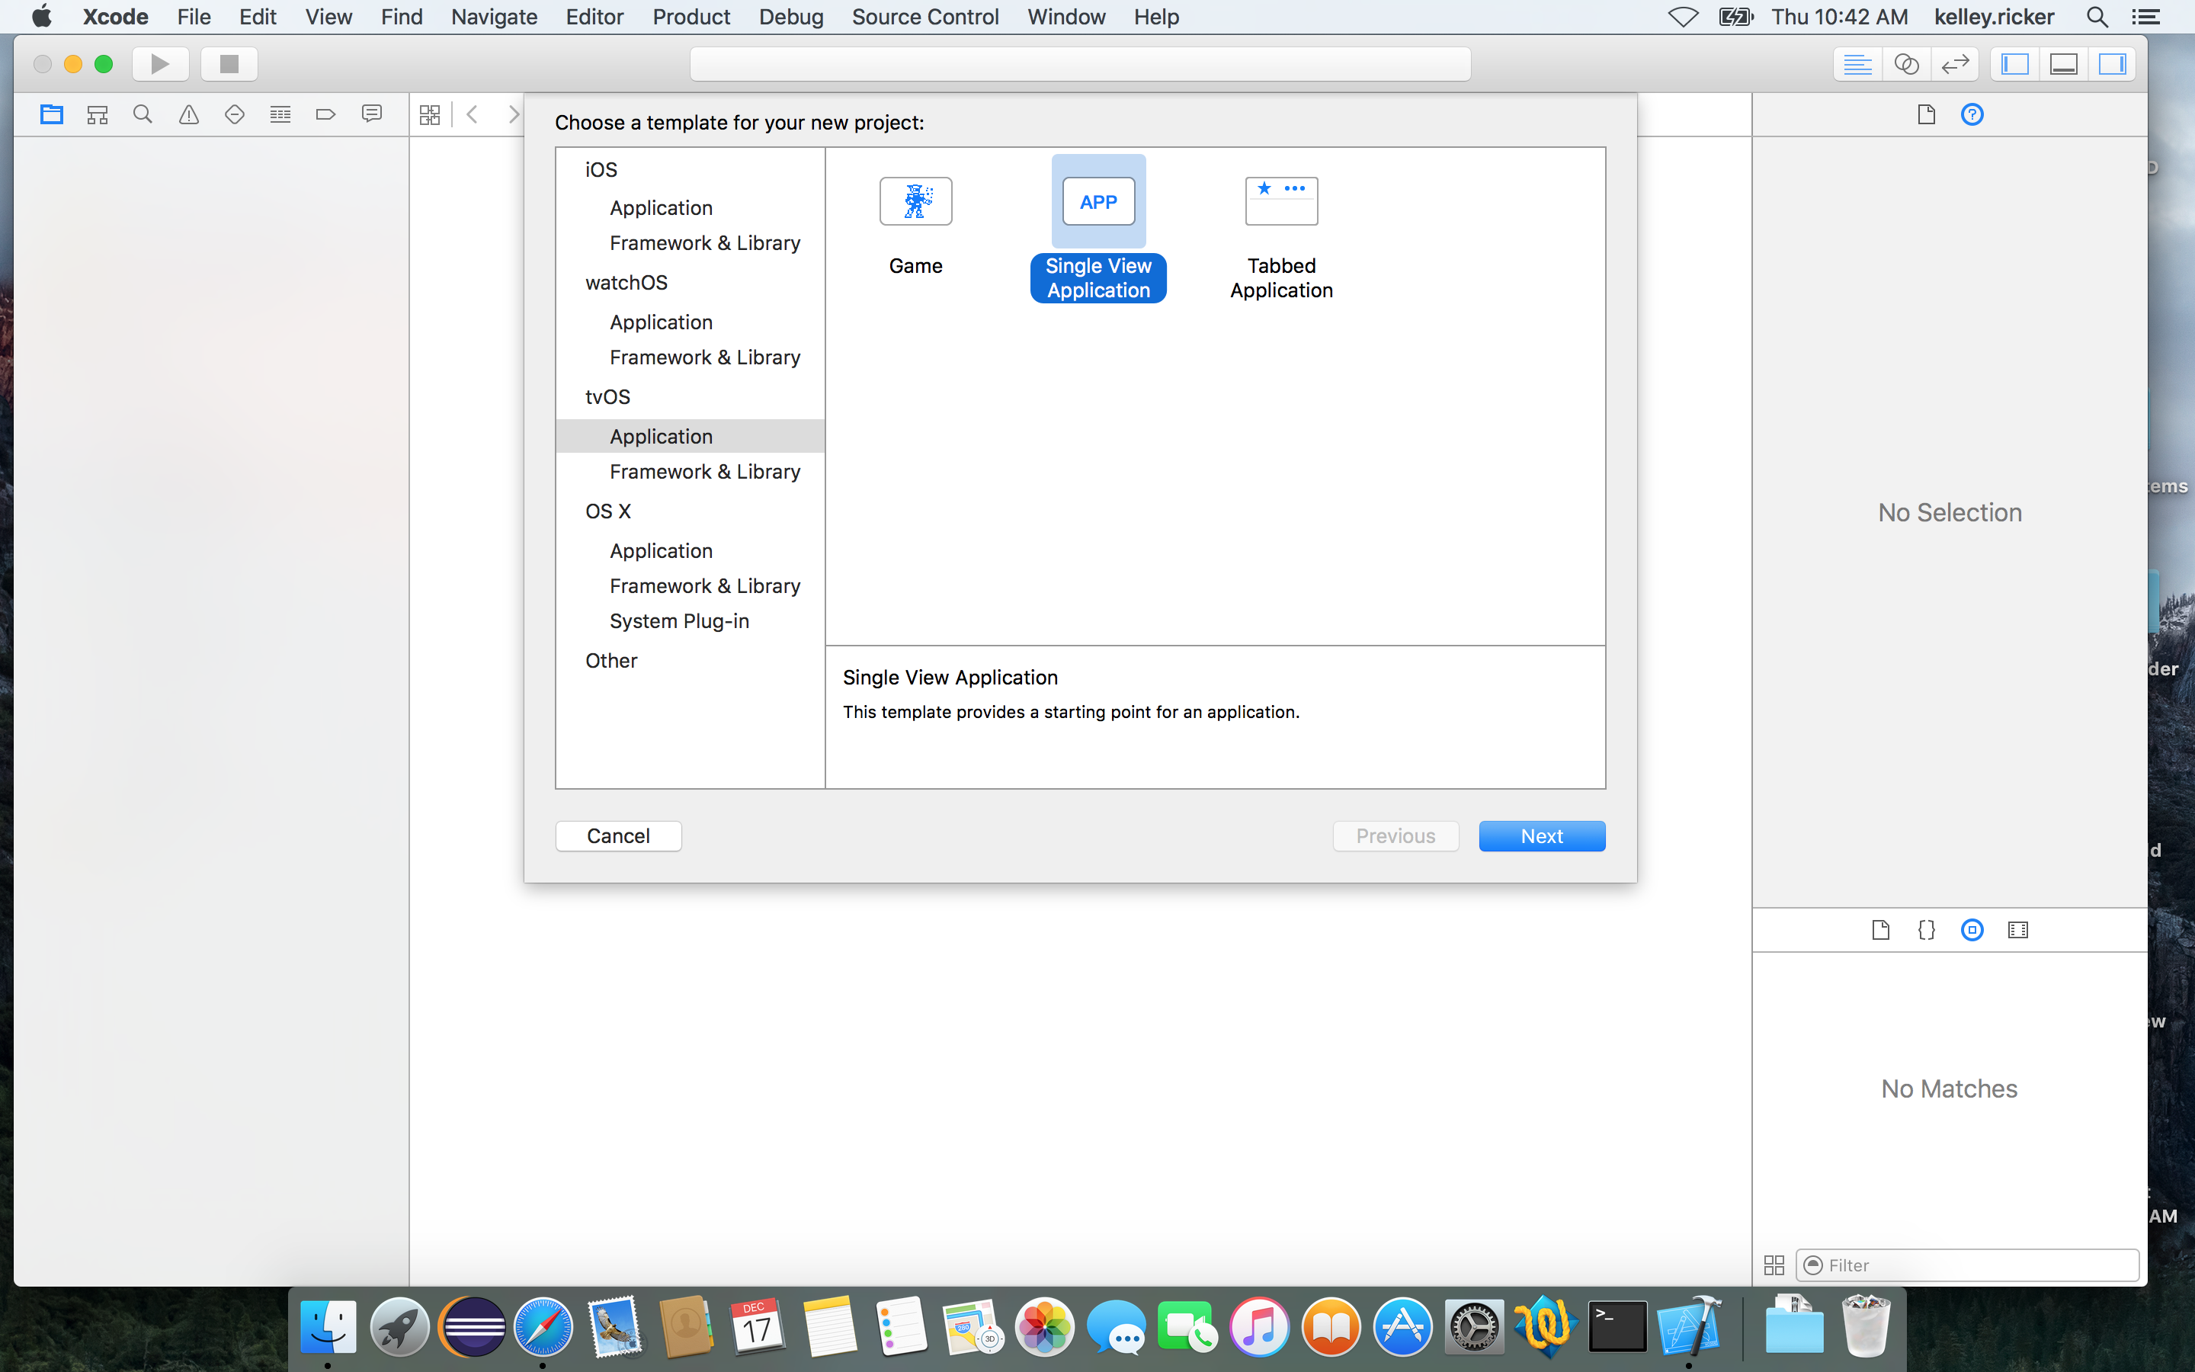Click the activity status field in toolbar

(x=1080, y=63)
